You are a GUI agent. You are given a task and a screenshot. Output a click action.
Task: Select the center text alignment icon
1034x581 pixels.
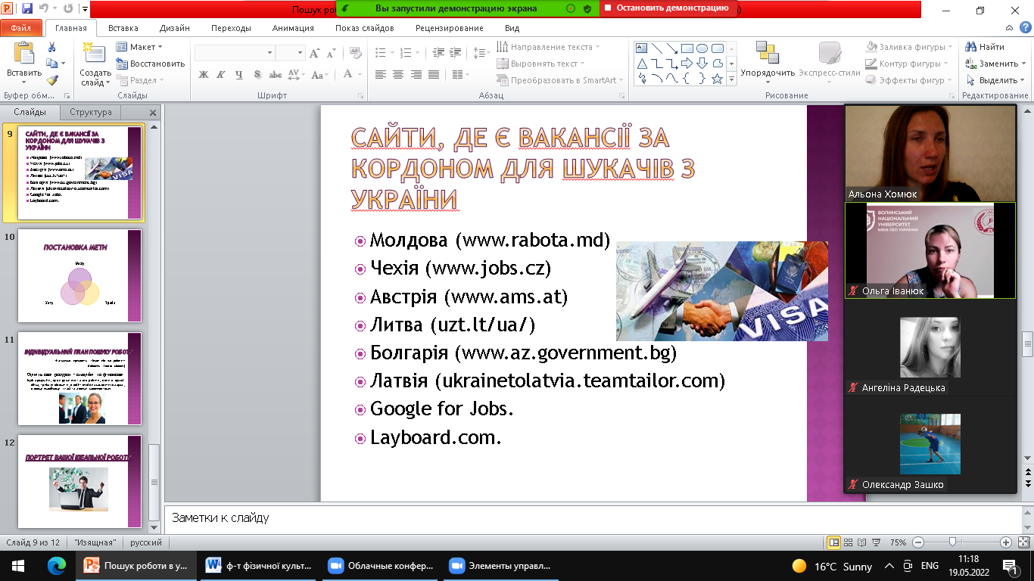pos(397,74)
